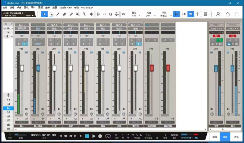Go to the Start page home icon
The width and height of the screenshot is (244, 143).
228,14
